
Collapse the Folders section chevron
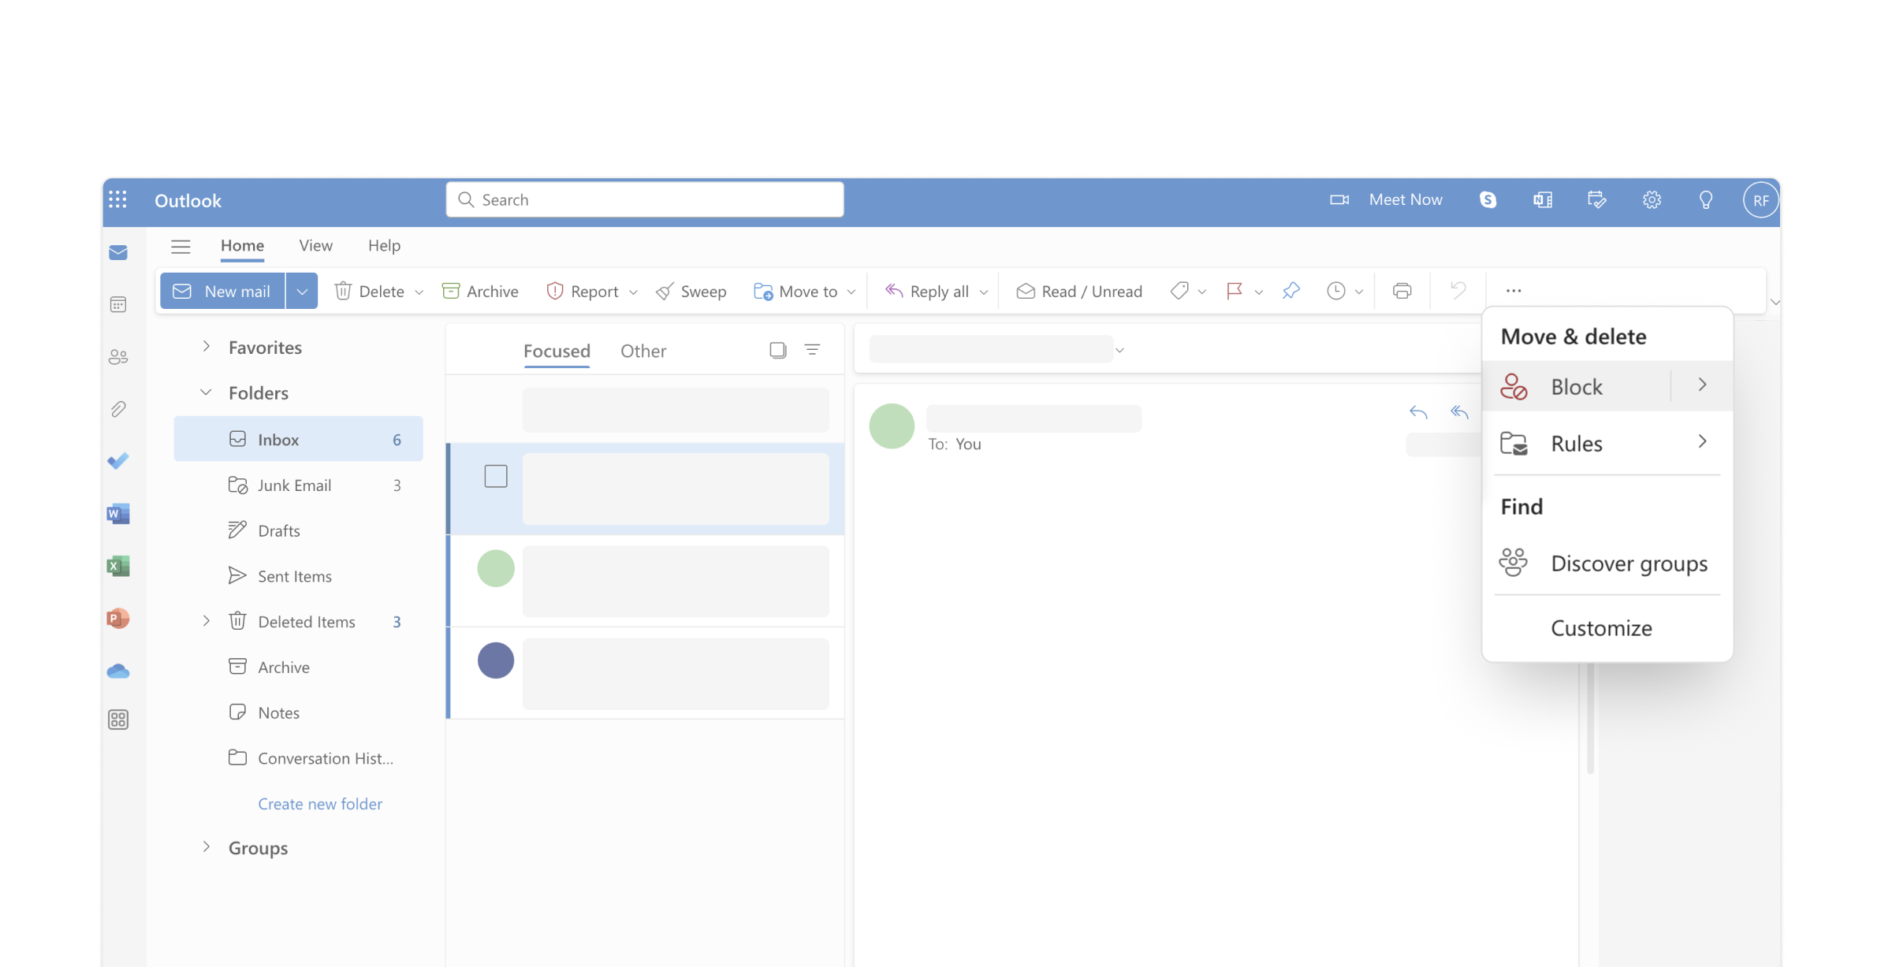point(206,392)
